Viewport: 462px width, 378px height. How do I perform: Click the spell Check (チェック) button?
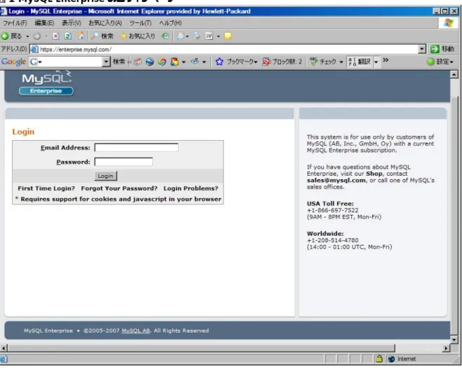[x=323, y=62]
